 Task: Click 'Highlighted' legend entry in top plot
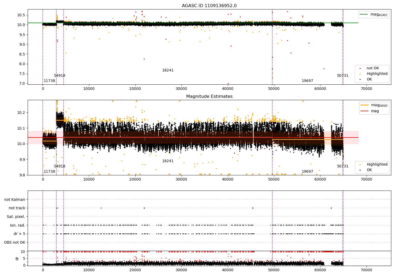click(377, 74)
